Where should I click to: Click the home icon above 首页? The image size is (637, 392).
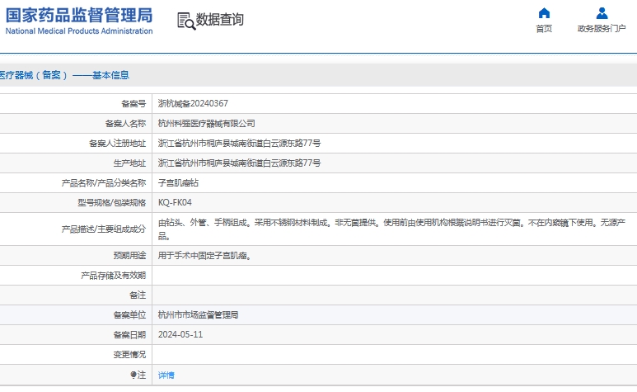[544, 13]
